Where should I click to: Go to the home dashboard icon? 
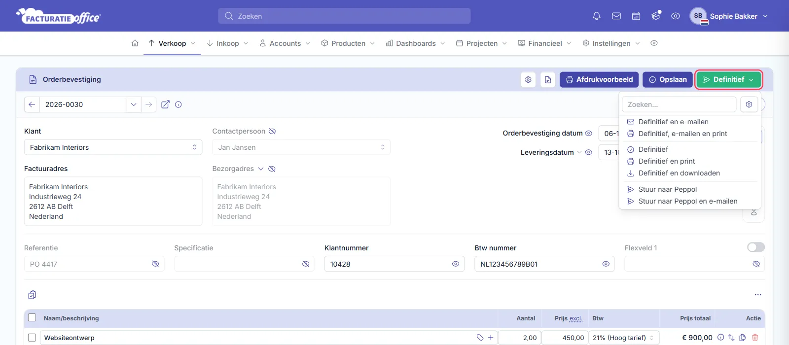(135, 43)
